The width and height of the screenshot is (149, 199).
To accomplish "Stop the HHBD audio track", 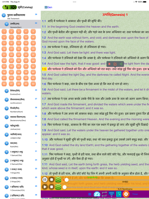I will click(x=51, y=180).
